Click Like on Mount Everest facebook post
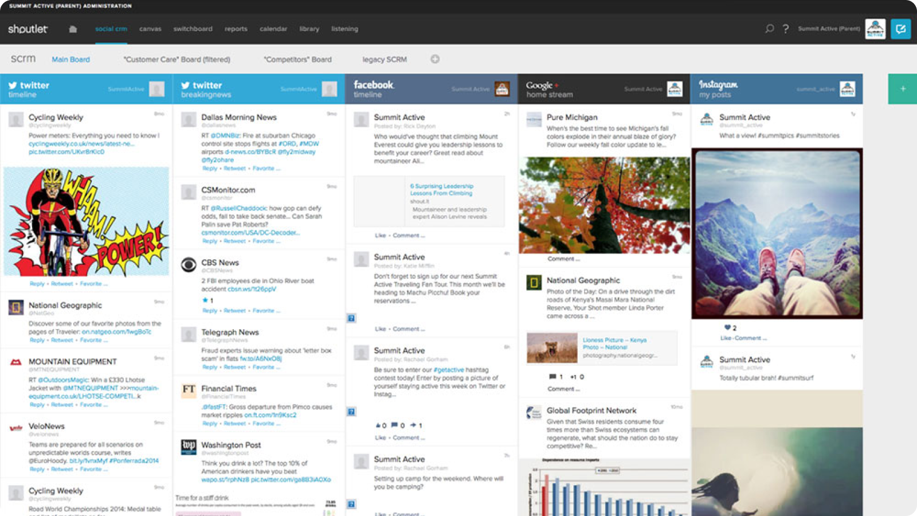The image size is (917, 516). 380,236
